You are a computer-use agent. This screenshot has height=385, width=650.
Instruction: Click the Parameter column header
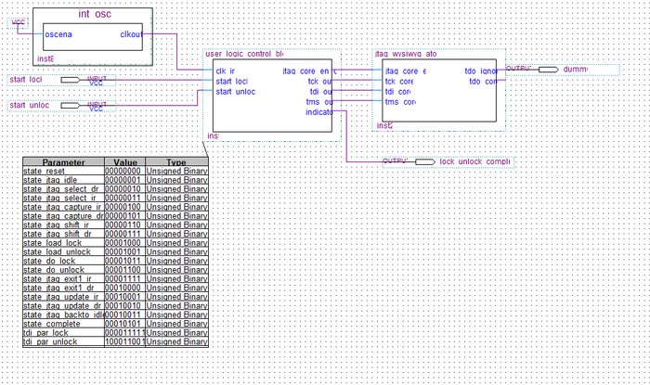coord(63,161)
